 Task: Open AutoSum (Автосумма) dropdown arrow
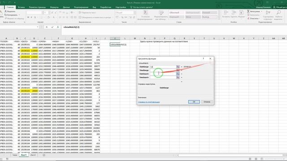pos(261,11)
